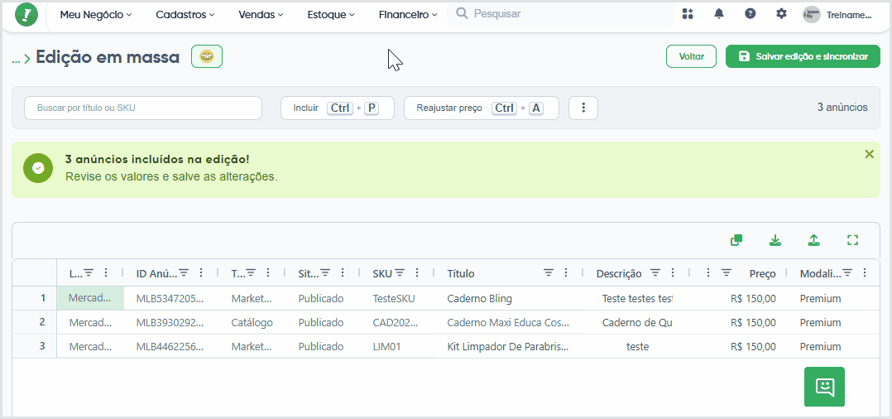
Task: Open column menu for SKU column
Action: (417, 273)
